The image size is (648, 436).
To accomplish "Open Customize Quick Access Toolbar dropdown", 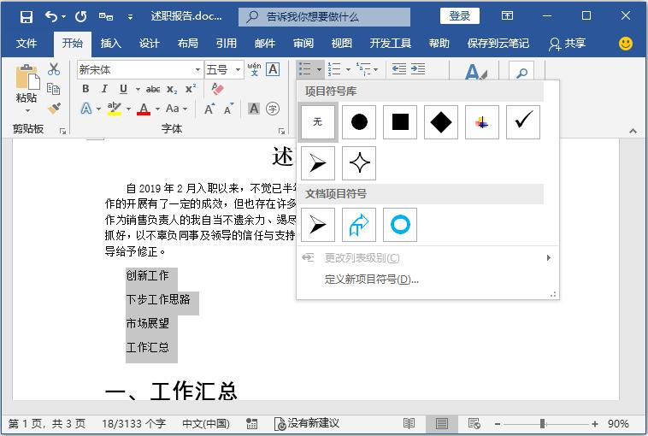I will [130, 17].
